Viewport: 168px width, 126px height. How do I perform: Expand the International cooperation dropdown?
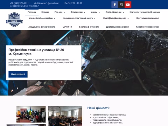tap(42, 18)
